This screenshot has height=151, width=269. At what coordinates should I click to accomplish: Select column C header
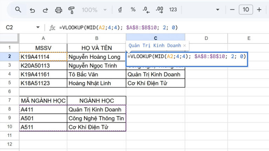tap(156, 38)
